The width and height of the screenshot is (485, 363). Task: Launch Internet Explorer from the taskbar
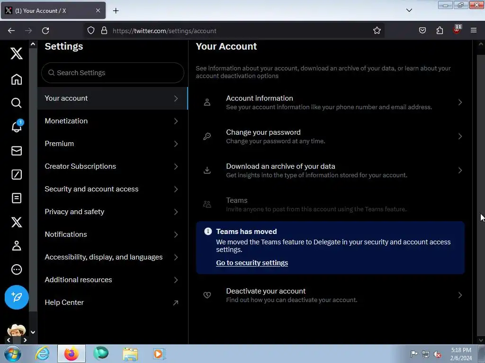click(42, 354)
